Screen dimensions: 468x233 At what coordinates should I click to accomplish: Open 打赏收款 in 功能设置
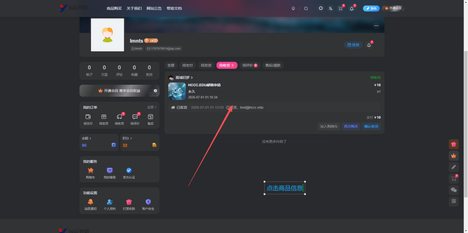129,205
